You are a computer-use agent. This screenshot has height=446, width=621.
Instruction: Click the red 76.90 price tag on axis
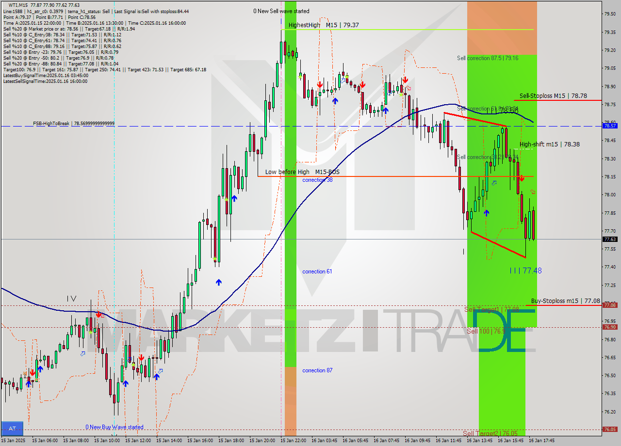coord(610,327)
